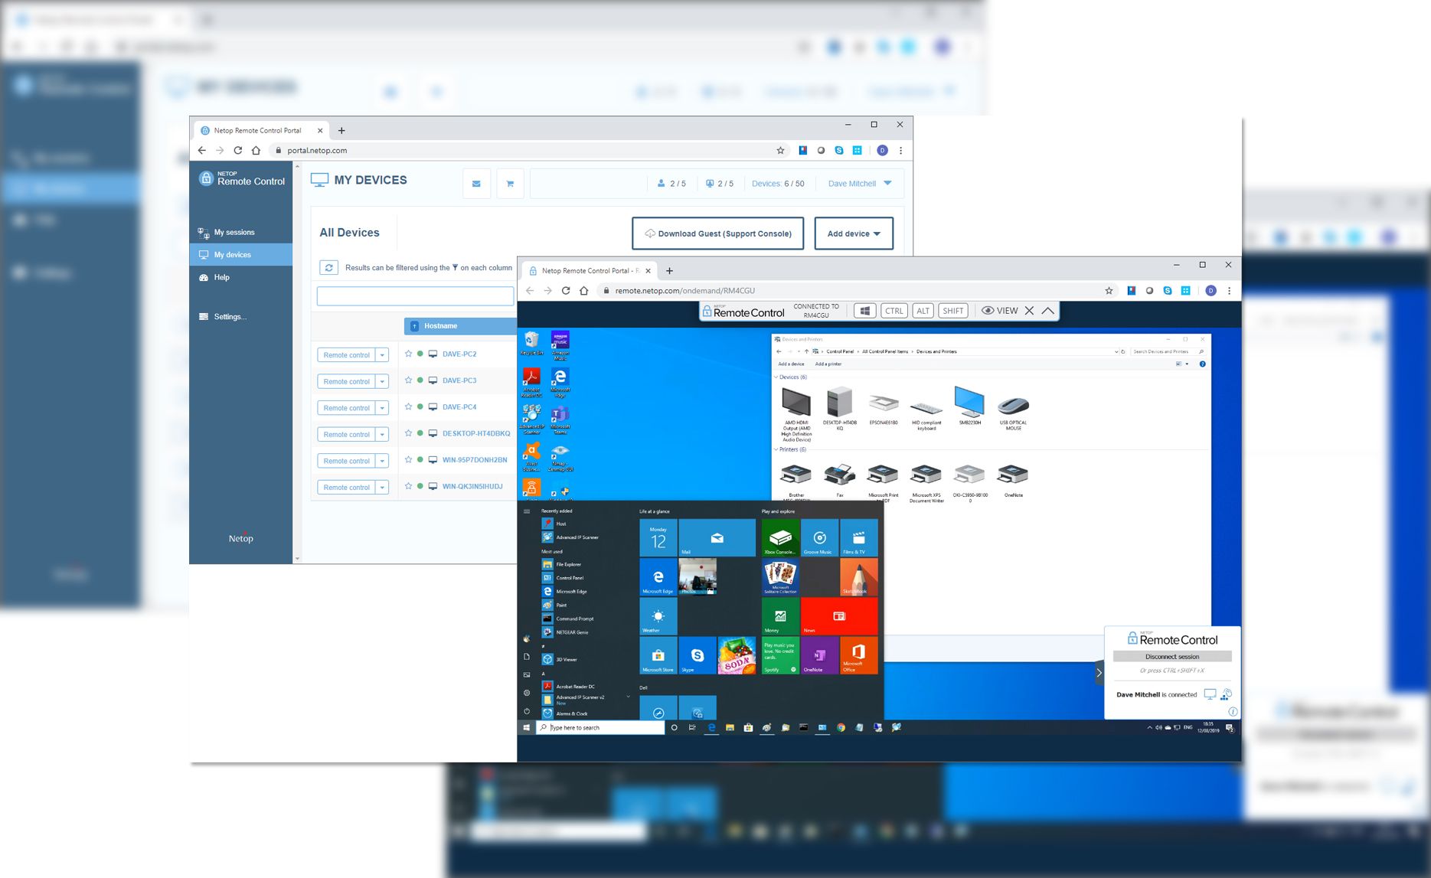Star the DAVE-PC3 device as favorite
1431x878 pixels.
[x=408, y=380]
